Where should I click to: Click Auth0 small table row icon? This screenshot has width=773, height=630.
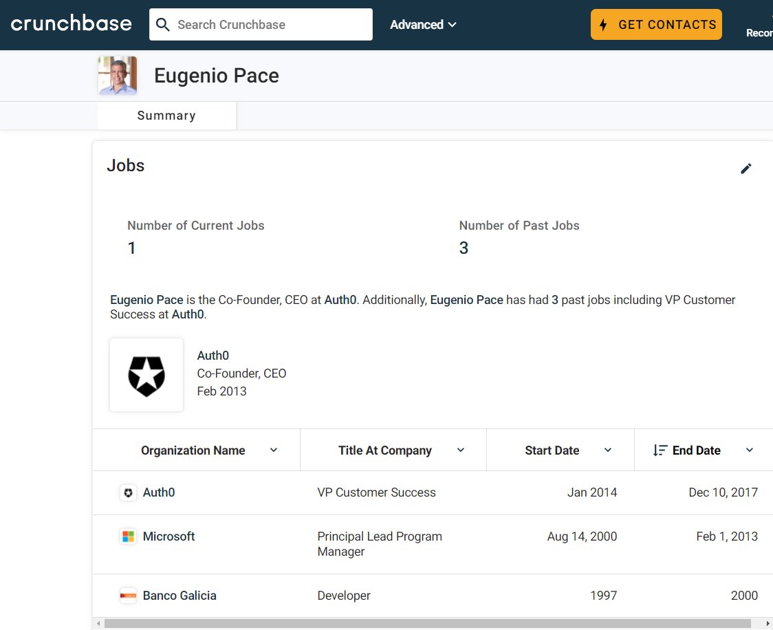[x=128, y=492]
